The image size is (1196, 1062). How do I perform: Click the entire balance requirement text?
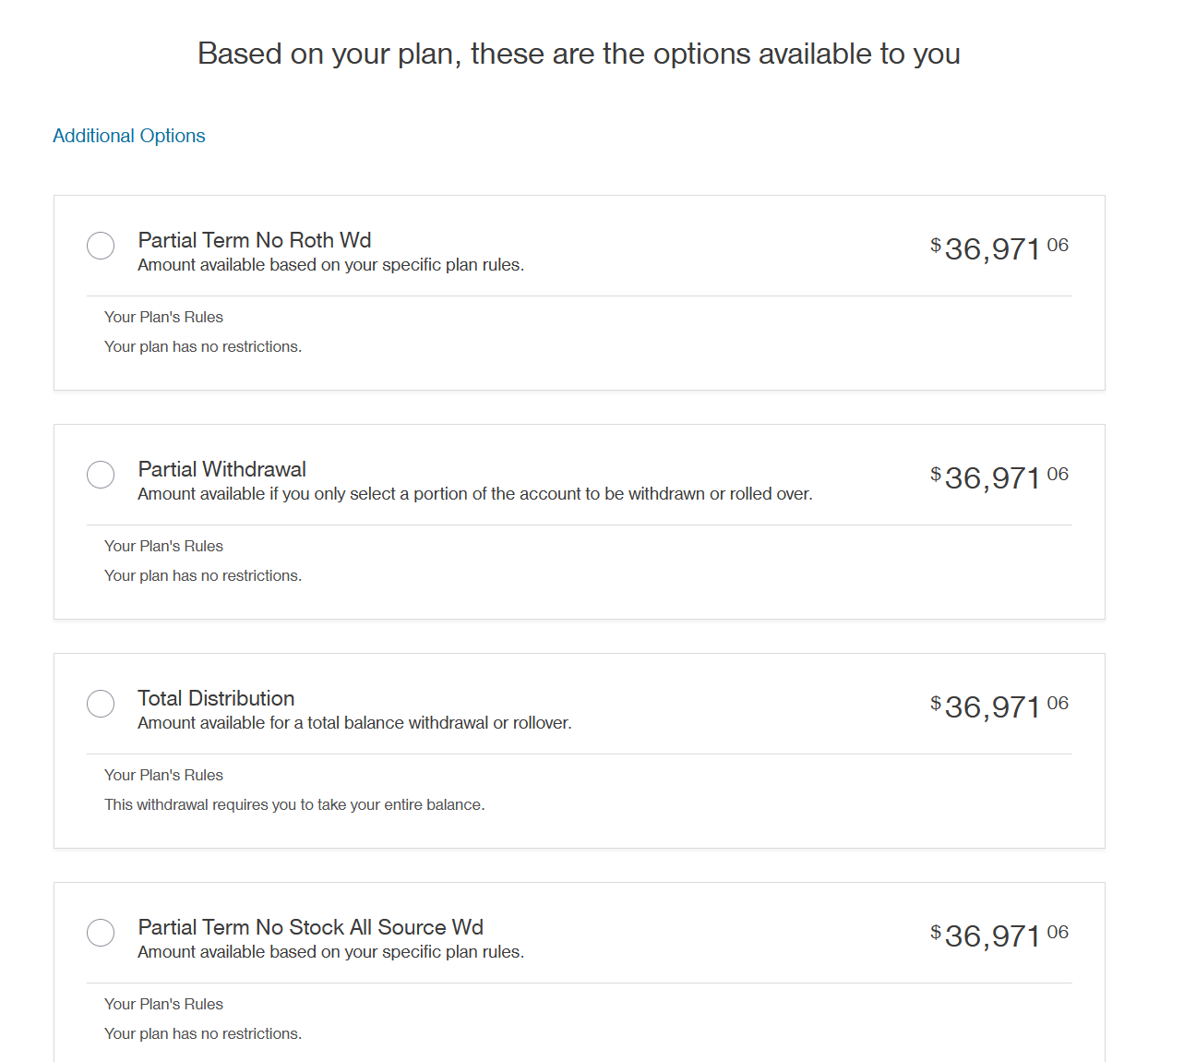(x=294, y=804)
